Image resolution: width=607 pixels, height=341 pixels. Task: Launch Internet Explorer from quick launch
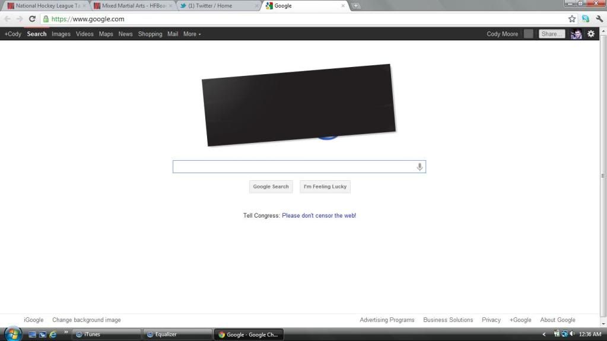pyautogui.click(x=53, y=334)
